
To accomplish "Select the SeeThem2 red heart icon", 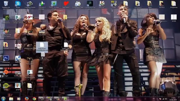I will coord(66,4).
